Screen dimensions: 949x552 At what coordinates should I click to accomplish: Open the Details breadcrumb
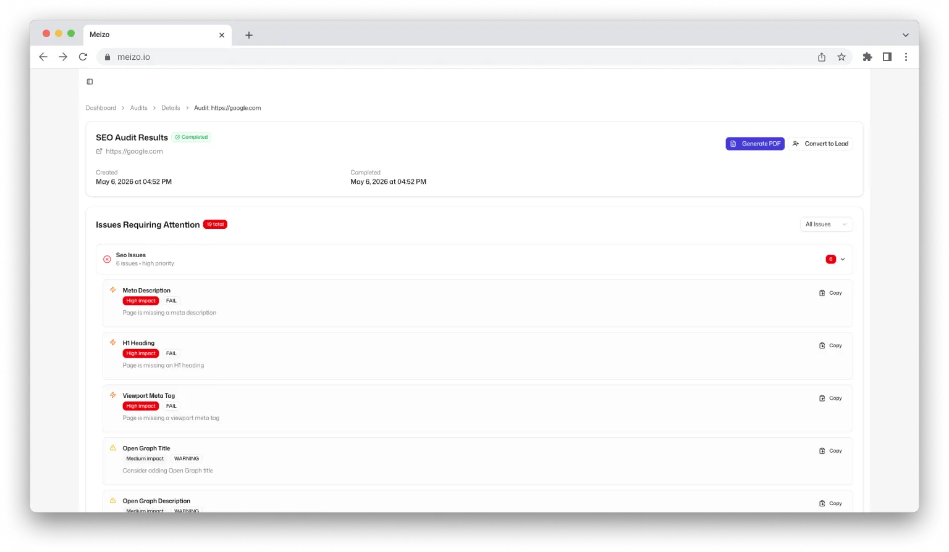[171, 108]
